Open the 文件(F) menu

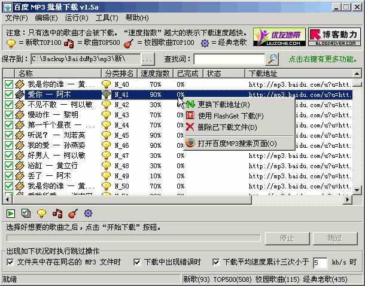coord(16,18)
